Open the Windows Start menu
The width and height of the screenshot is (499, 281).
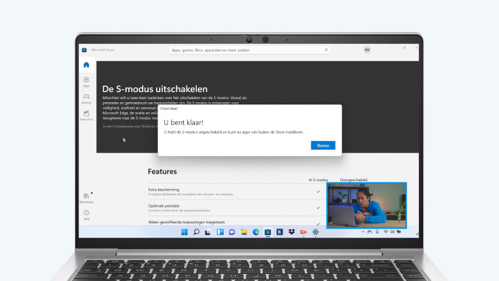click(184, 232)
